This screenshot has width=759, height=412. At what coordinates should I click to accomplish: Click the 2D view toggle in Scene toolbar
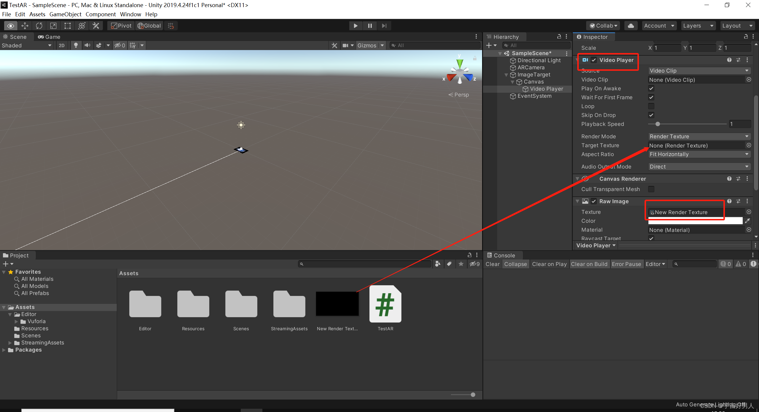[61, 46]
